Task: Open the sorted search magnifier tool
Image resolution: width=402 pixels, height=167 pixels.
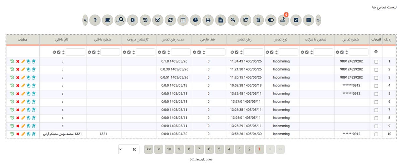Action: click(x=120, y=20)
